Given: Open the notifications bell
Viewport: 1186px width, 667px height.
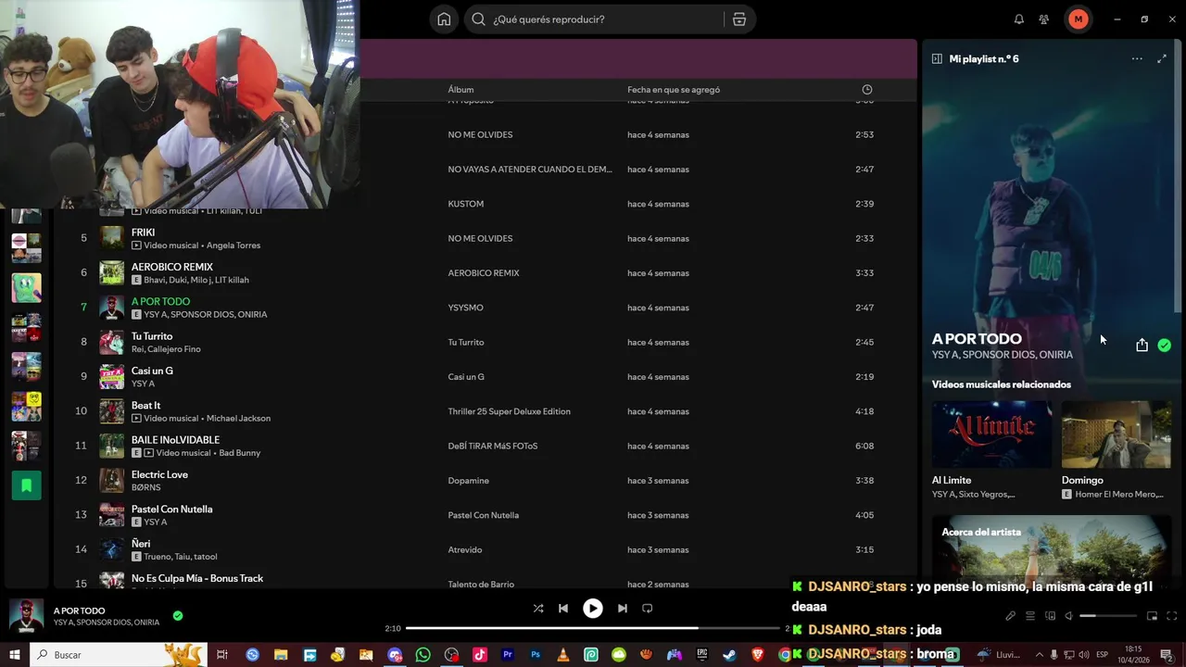Looking at the screenshot, I should click(1019, 19).
